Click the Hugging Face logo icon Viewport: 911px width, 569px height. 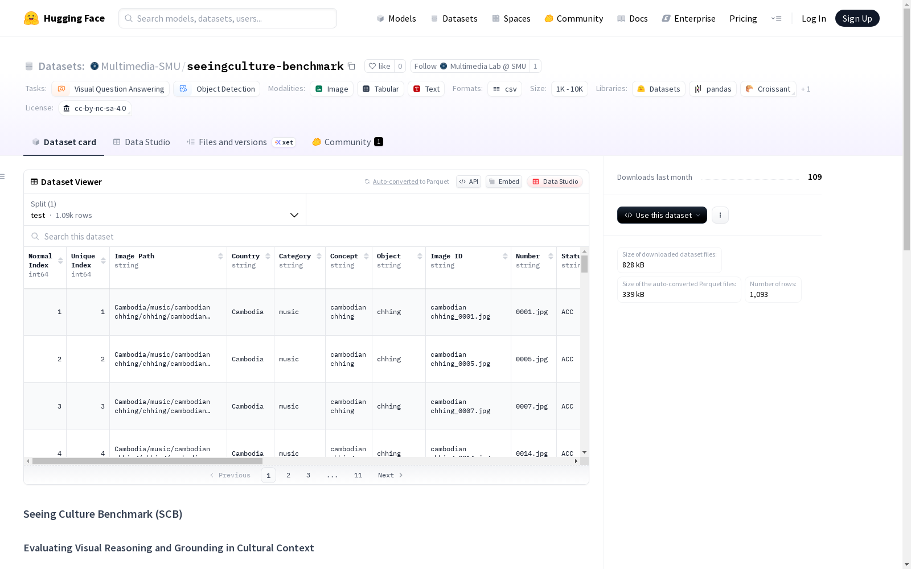[31, 18]
